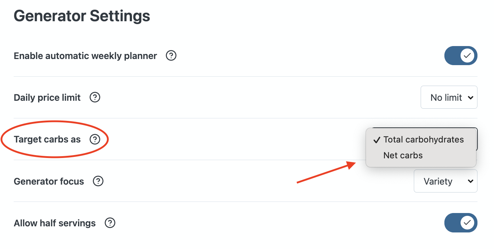
Task: Show help for Target carbs as
Action: click(x=95, y=139)
